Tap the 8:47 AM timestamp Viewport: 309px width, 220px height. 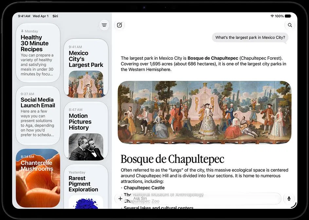76,110
